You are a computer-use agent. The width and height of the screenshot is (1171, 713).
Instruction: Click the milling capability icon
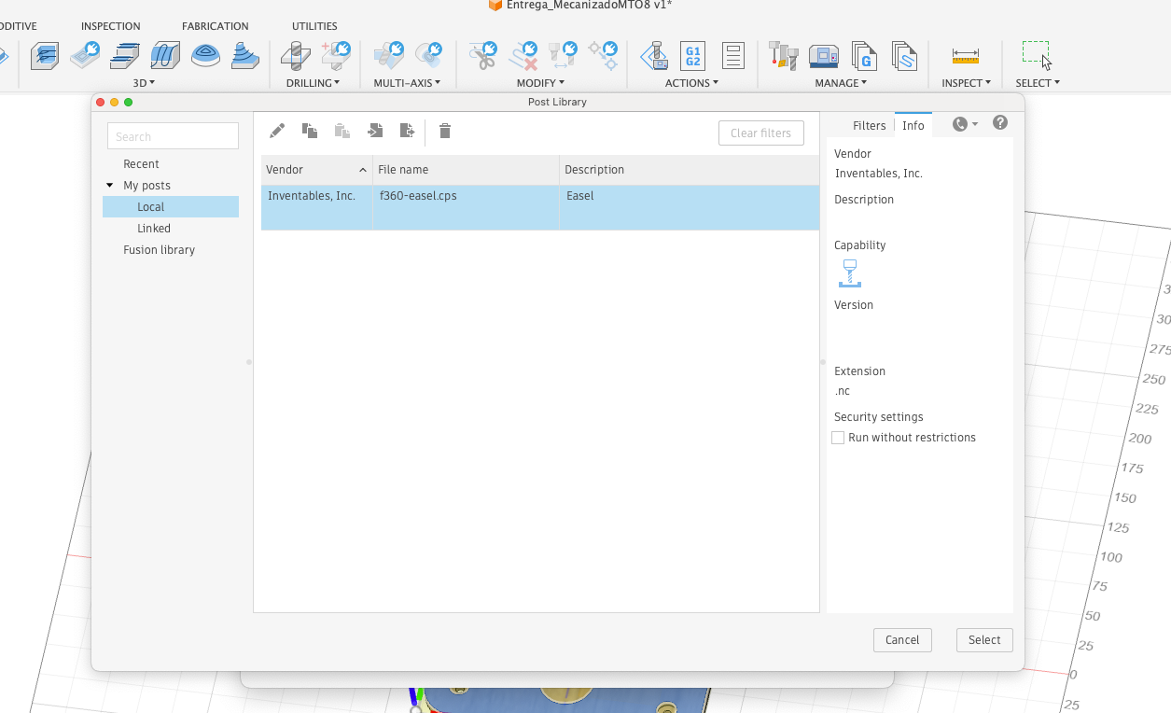click(849, 273)
